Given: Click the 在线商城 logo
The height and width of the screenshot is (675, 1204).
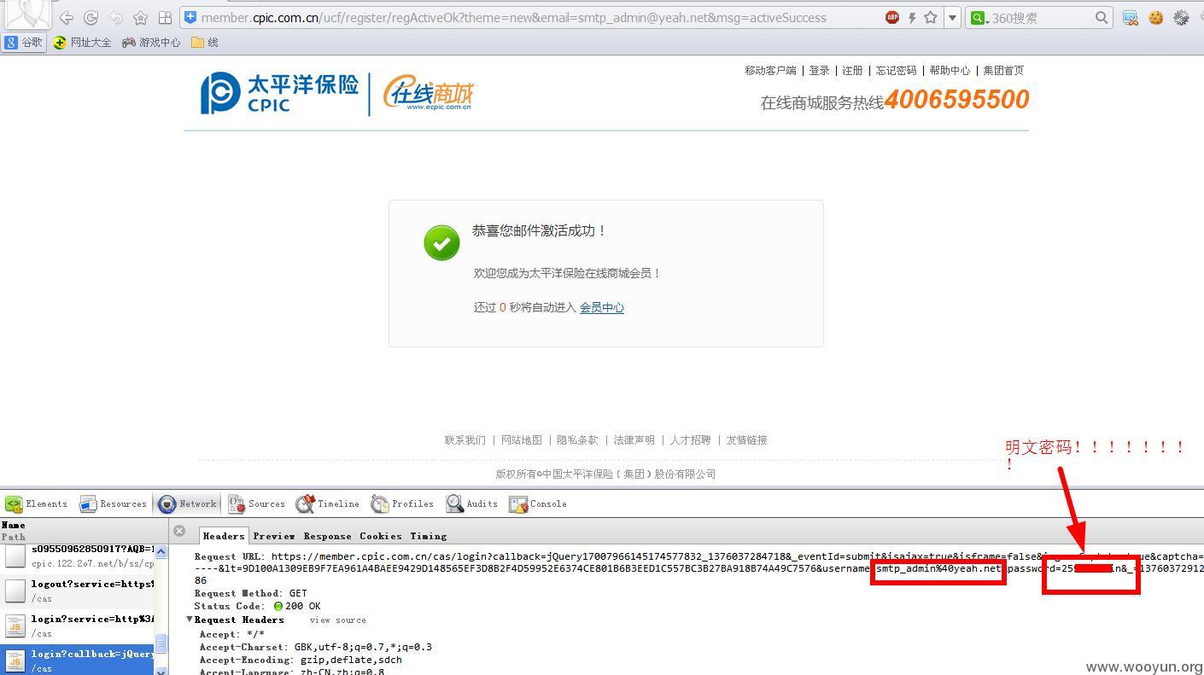Looking at the screenshot, I should 428,94.
